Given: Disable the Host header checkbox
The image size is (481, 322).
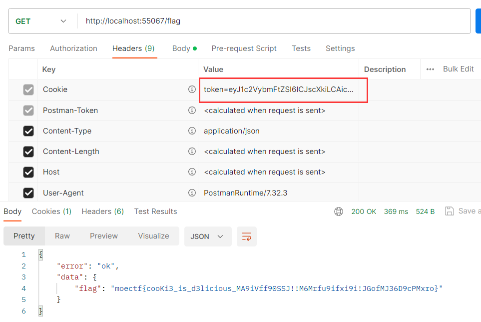Looking at the screenshot, I should click(28, 172).
